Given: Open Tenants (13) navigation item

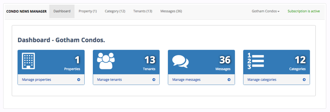Looking at the screenshot, I should 143,11.
